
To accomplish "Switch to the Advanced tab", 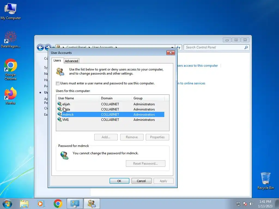I will pos(71,61).
